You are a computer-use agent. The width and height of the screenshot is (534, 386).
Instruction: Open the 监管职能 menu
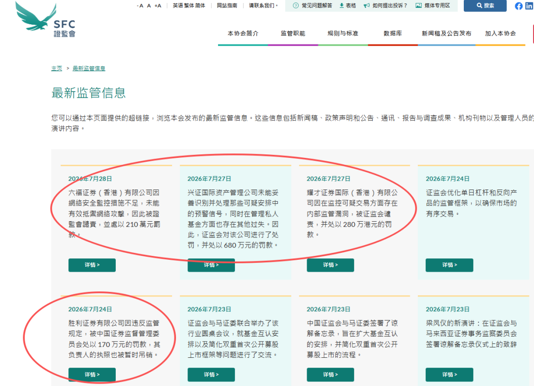tap(293, 34)
